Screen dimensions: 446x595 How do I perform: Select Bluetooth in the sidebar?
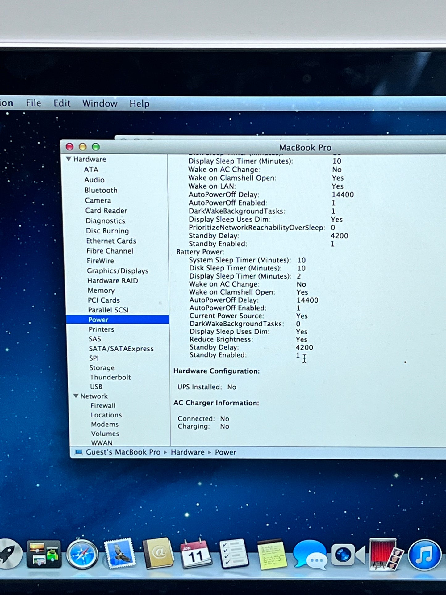(101, 190)
